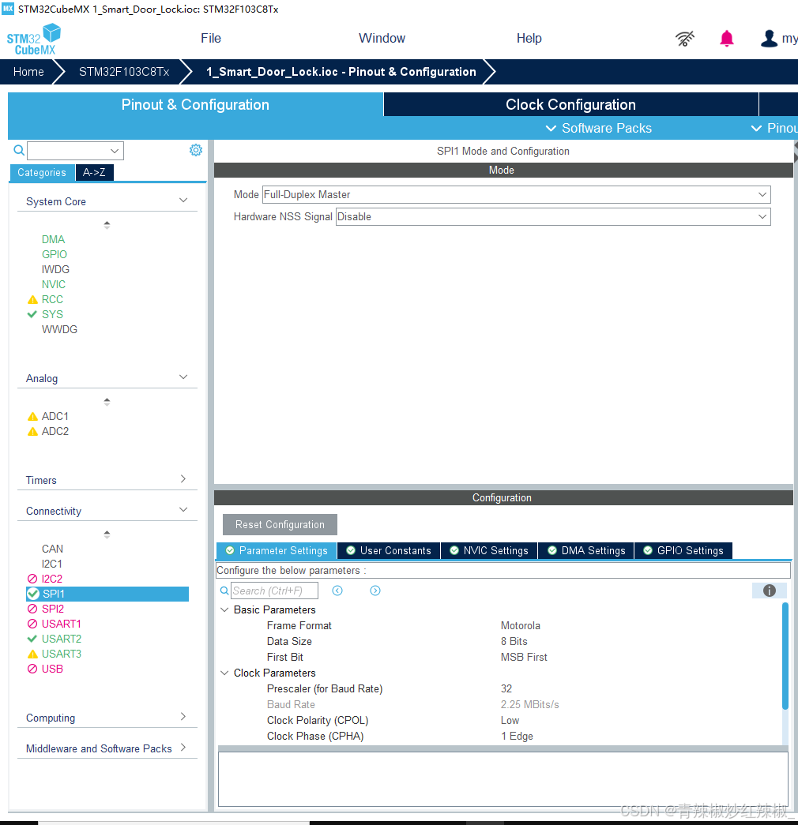
Task: Open the Software Packs dropdown
Action: (x=598, y=129)
